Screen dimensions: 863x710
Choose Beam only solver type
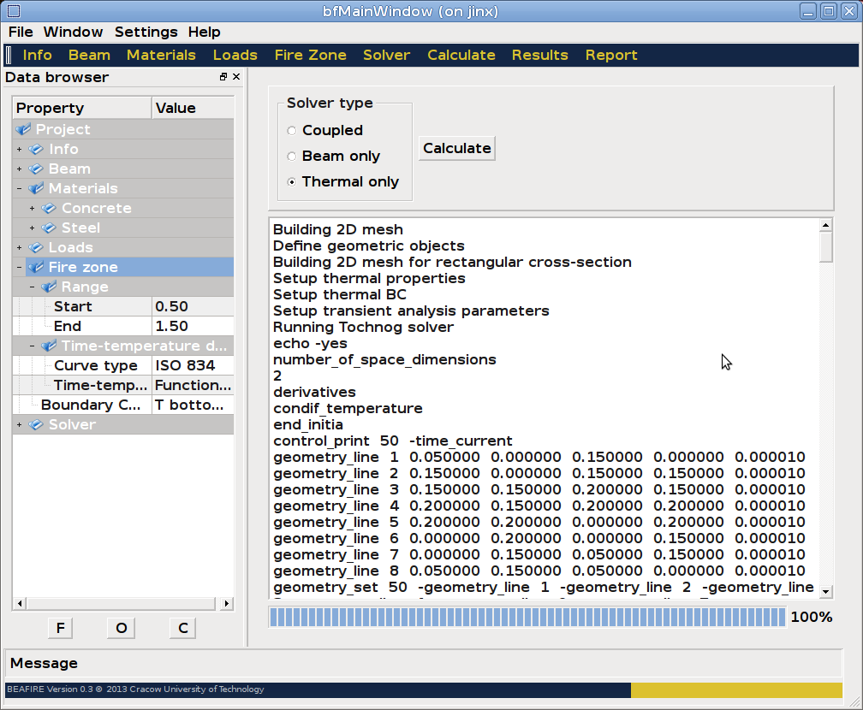(x=292, y=157)
